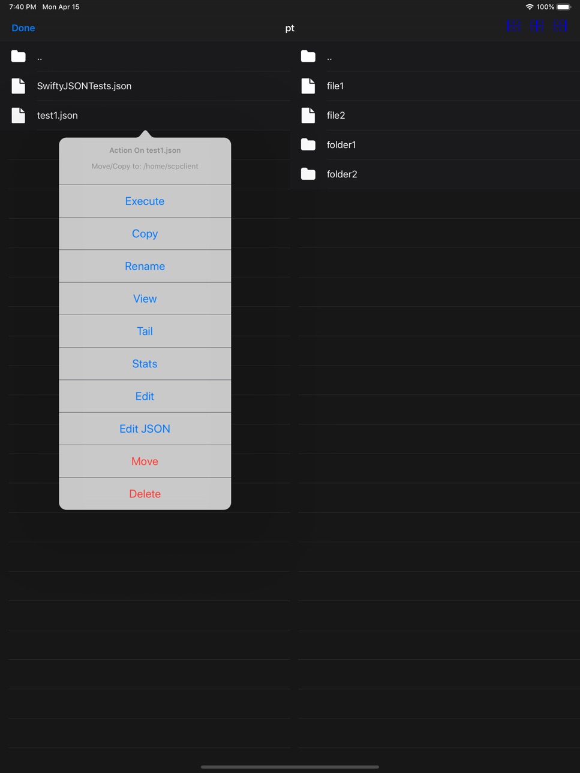Image resolution: width=580 pixels, height=773 pixels.
Task: Choose Tail from the action menu
Action: point(145,331)
